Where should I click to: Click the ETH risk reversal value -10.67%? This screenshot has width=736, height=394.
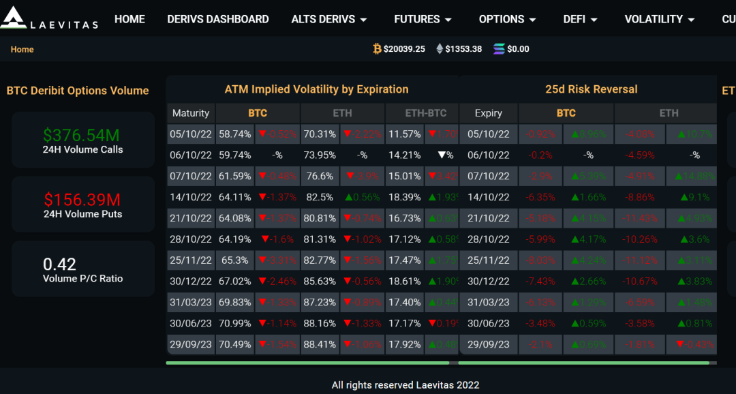[x=640, y=282]
